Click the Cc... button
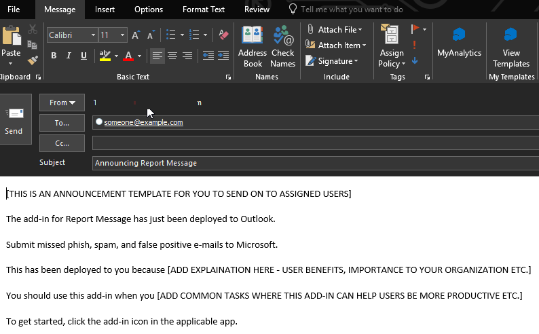 pos(62,143)
